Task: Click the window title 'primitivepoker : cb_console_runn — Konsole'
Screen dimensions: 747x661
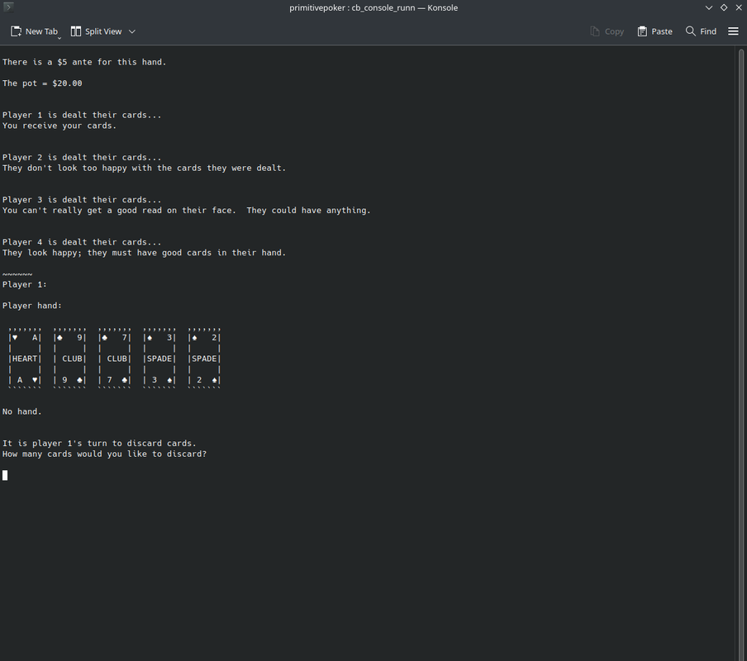Action: tap(373, 7)
